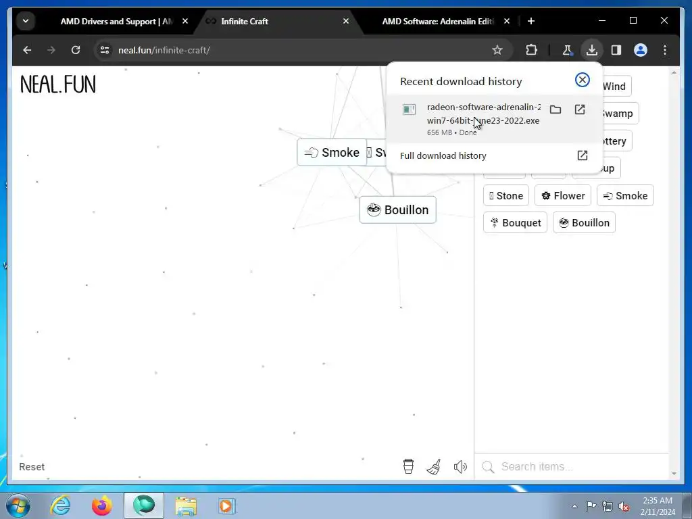Show downloaded radeon file in folder
Image resolution: width=692 pixels, height=519 pixels.
(x=555, y=109)
